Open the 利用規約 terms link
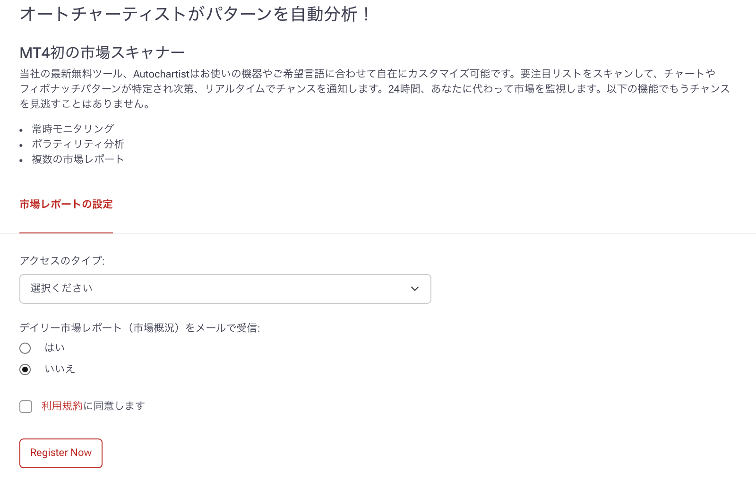The image size is (756, 481). coord(62,406)
